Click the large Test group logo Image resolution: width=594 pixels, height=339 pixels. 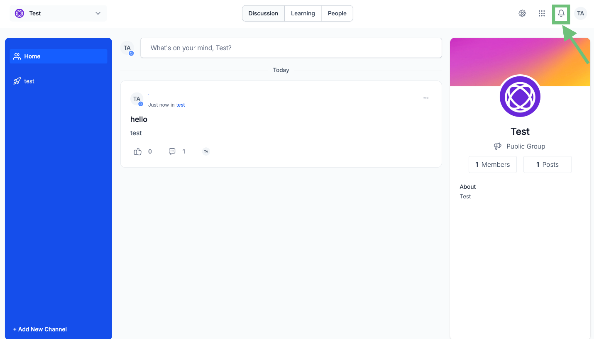[520, 97]
